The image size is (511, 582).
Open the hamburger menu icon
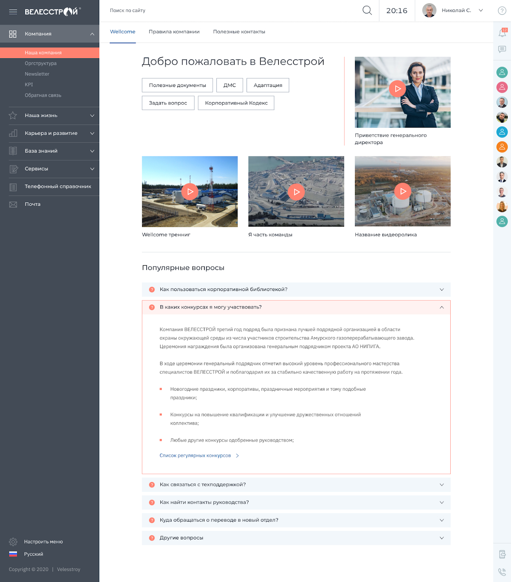13,12
